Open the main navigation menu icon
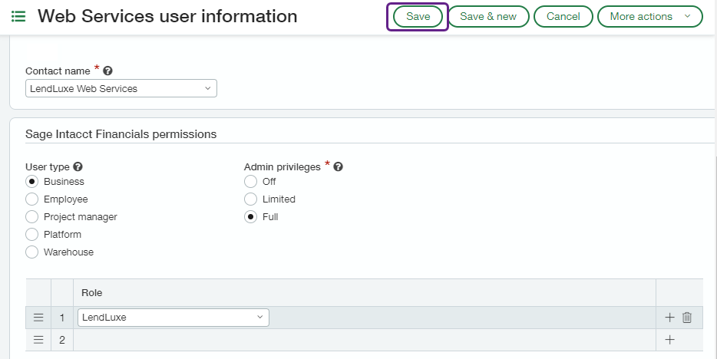Viewport: 717px width, 359px height. (x=18, y=16)
